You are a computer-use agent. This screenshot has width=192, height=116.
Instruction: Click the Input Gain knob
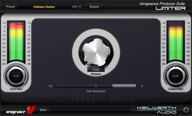point(17,76)
